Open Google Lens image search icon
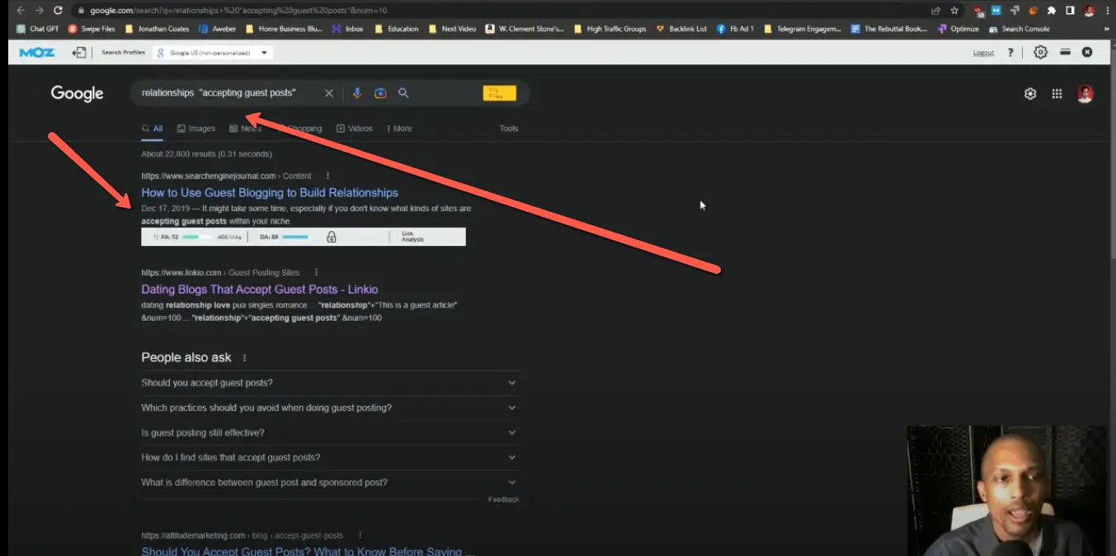Viewport: 1116px width, 556px height. 379,92
